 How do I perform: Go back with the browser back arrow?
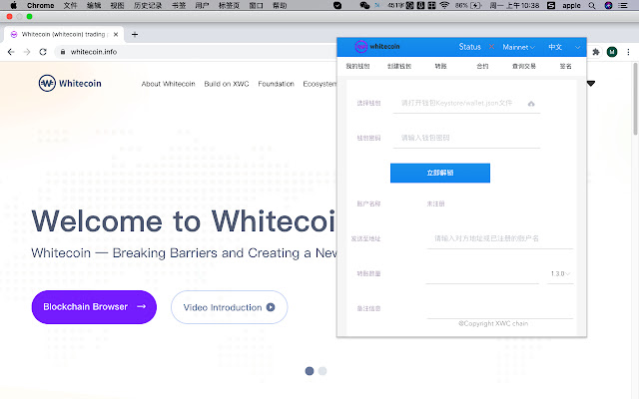[x=11, y=52]
